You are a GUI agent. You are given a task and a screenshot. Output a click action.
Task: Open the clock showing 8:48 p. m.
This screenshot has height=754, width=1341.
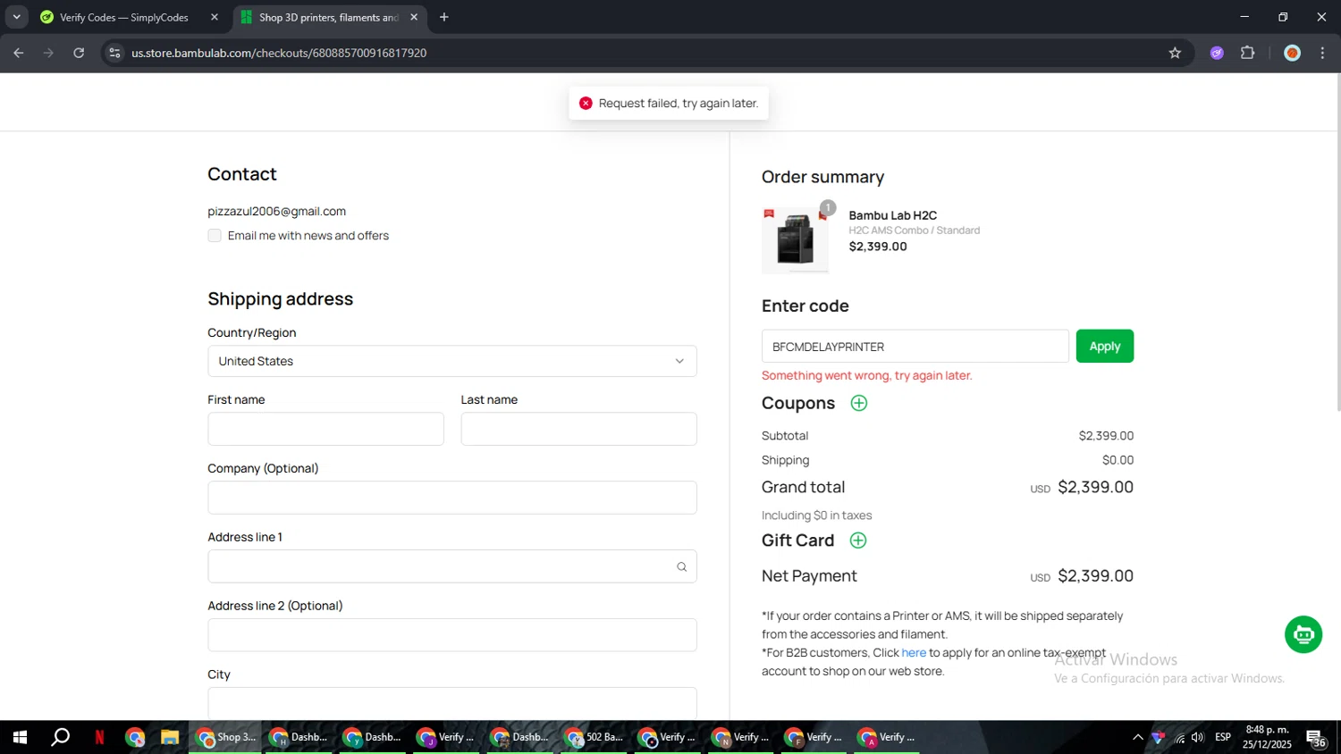coord(1267,737)
